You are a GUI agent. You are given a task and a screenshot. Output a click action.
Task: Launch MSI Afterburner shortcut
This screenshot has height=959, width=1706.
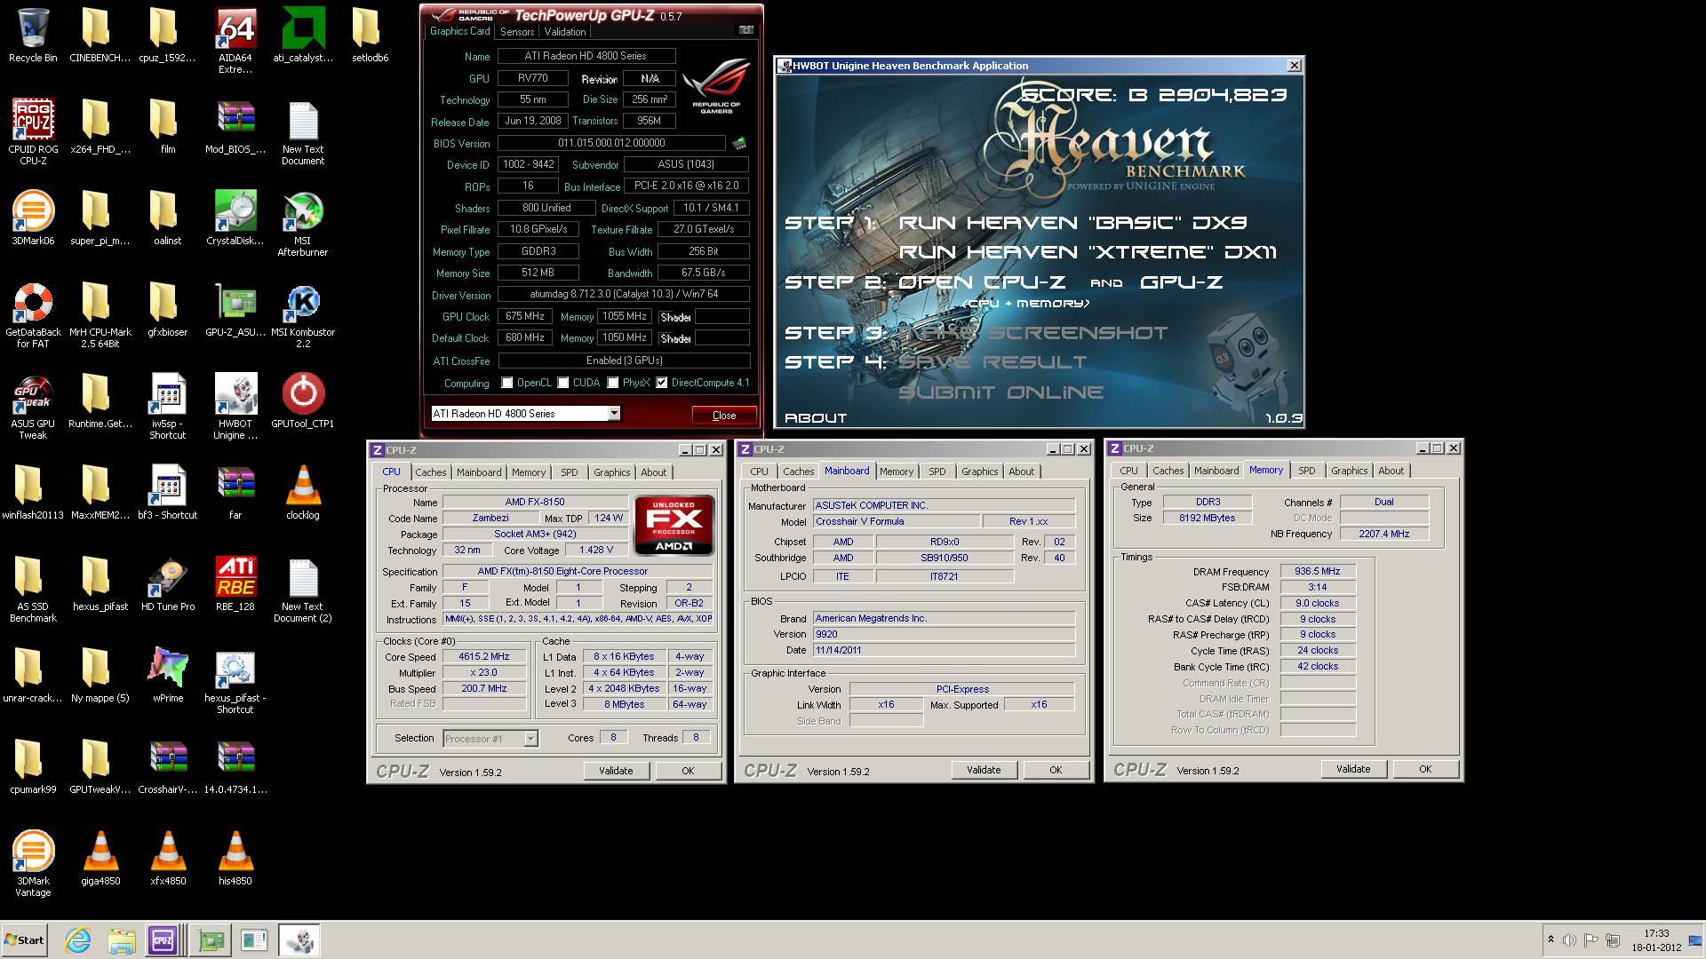[303, 223]
